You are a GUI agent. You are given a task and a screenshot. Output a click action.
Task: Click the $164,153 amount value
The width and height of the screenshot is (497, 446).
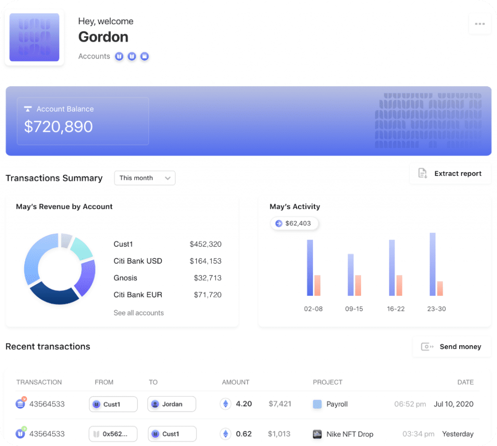[x=205, y=261]
